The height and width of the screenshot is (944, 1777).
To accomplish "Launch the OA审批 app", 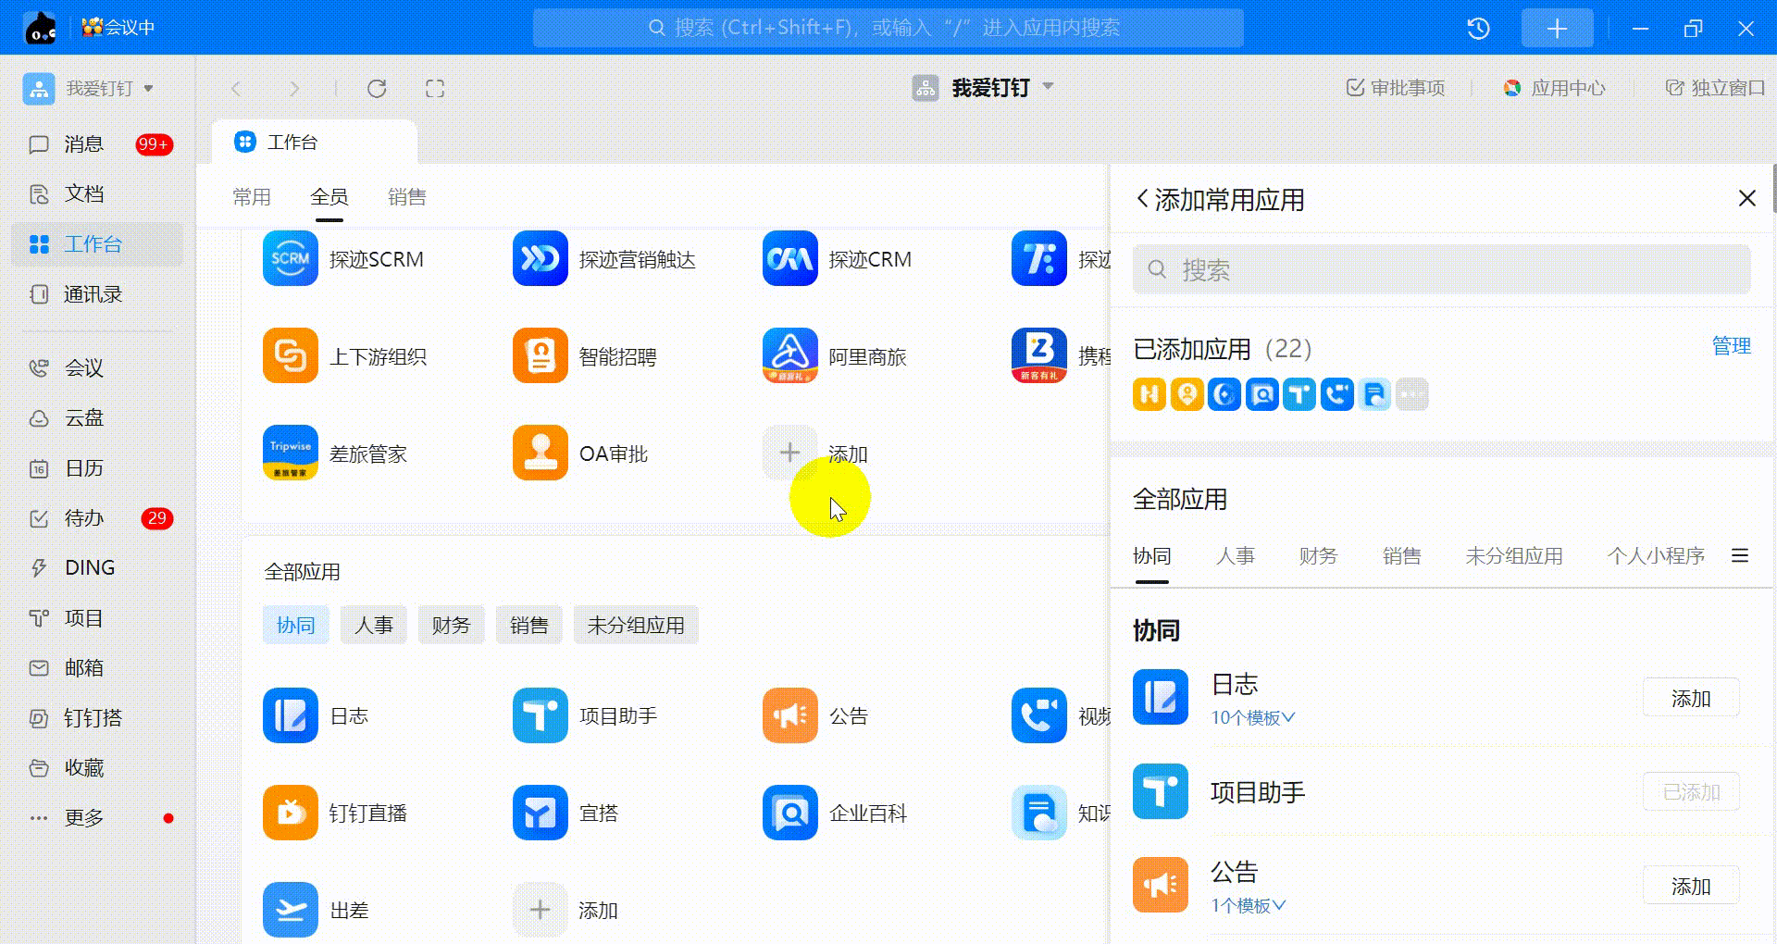I will (540, 453).
